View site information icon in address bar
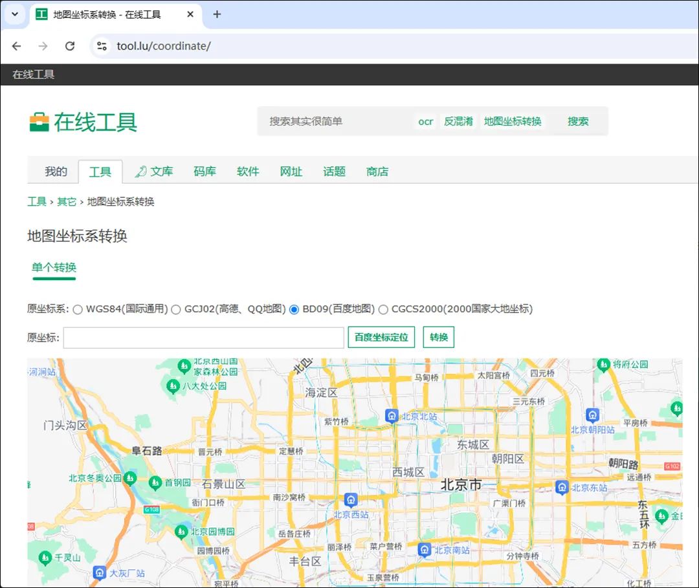 [102, 46]
